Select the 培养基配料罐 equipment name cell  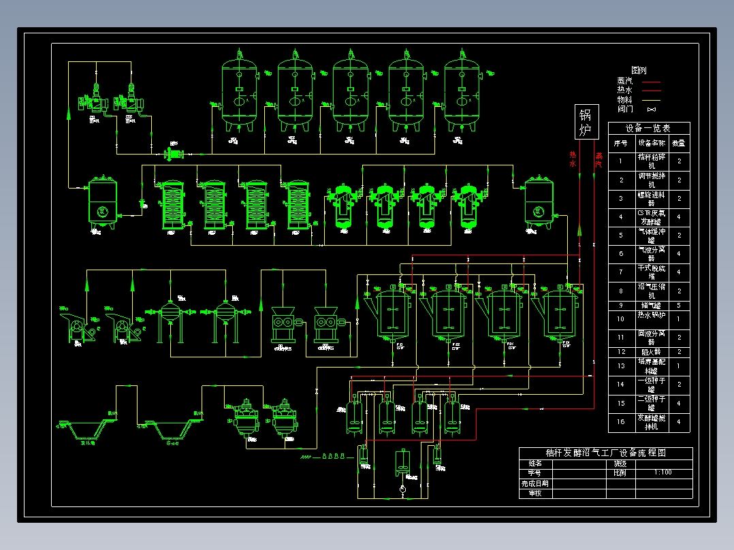[x=652, y=366]
